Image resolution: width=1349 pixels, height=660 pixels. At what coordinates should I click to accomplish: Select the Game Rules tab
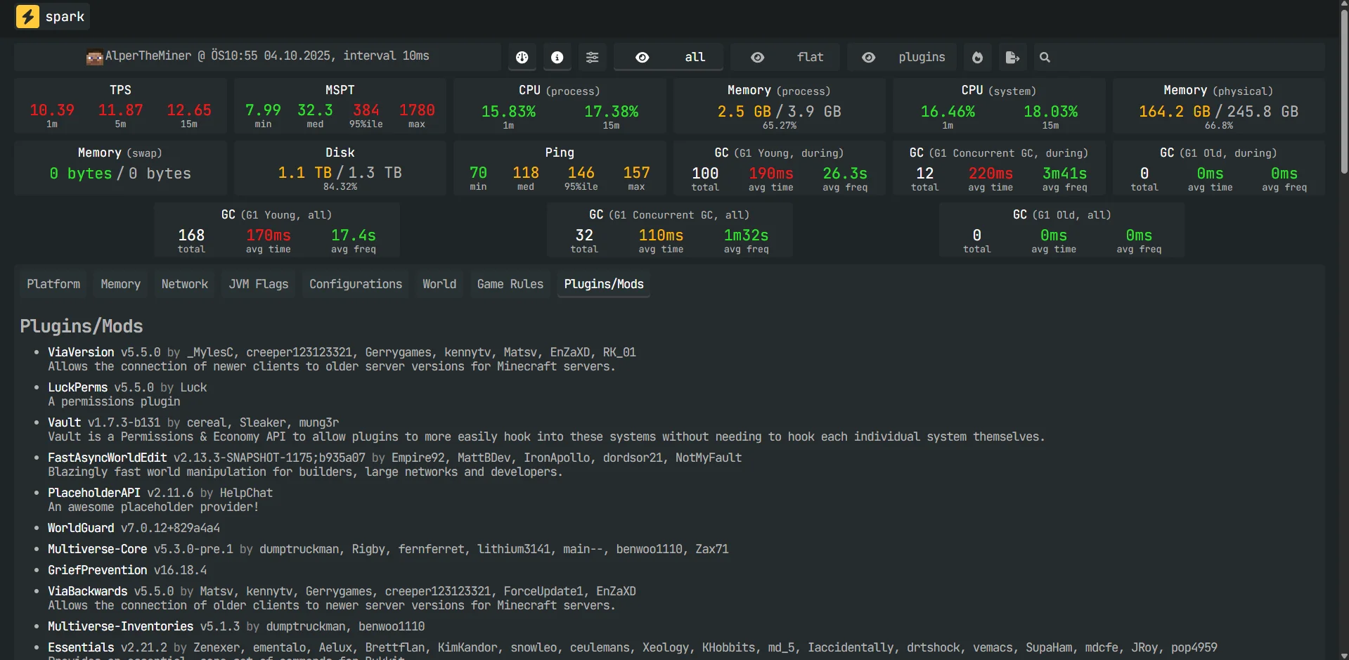pos(510,284)
